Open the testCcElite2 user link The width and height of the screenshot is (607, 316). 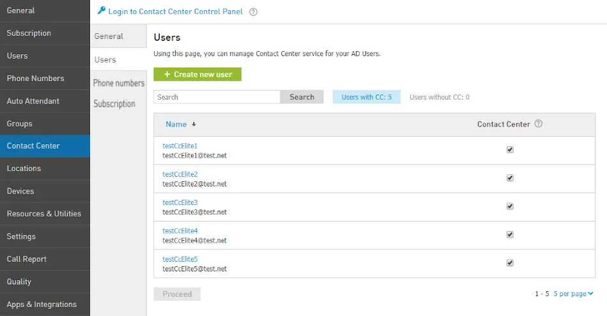tap(180, 174)
